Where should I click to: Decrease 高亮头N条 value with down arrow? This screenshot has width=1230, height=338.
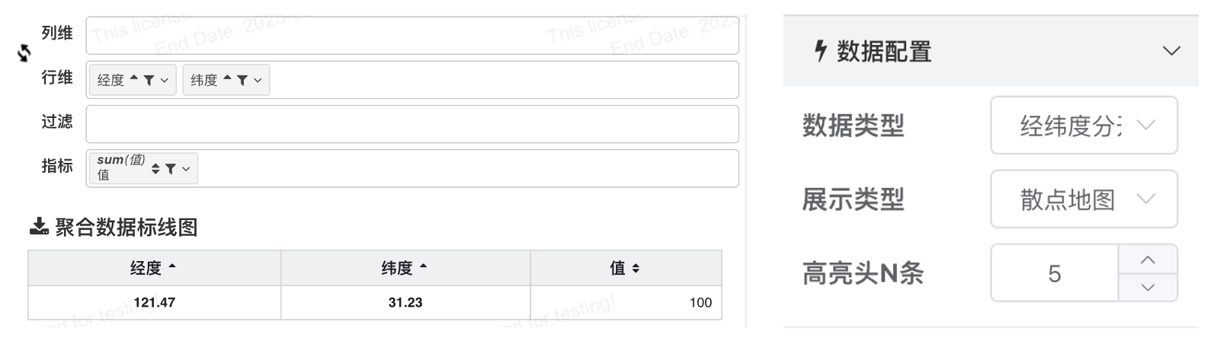pos(1148,287)
